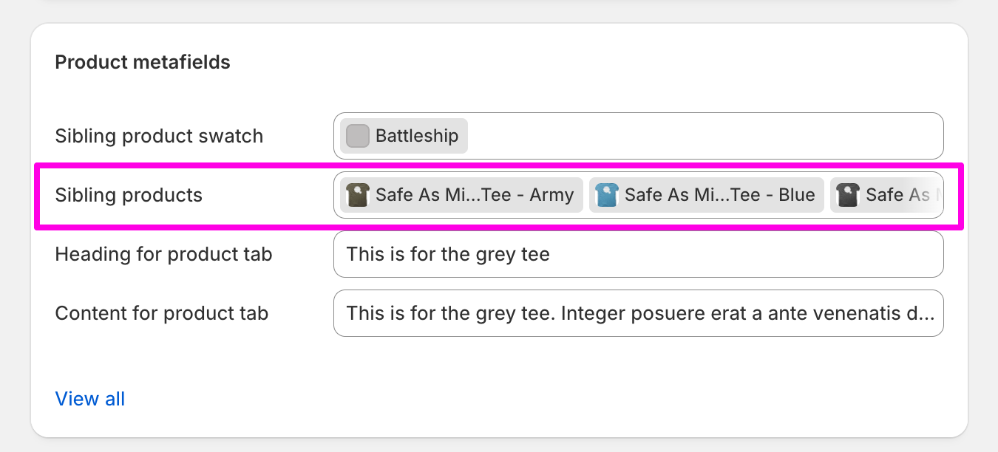Select the partially hidden third sibling chip
Image resolution: width=998 pixels, height=452 pixels.
coord(886,195)
